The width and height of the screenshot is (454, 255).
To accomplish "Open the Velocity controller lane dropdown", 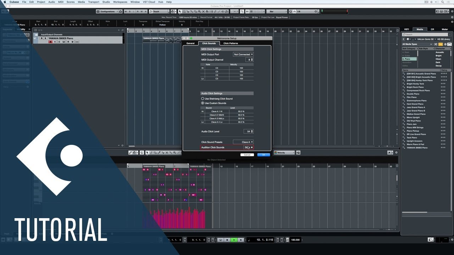I will pos(284,153).
